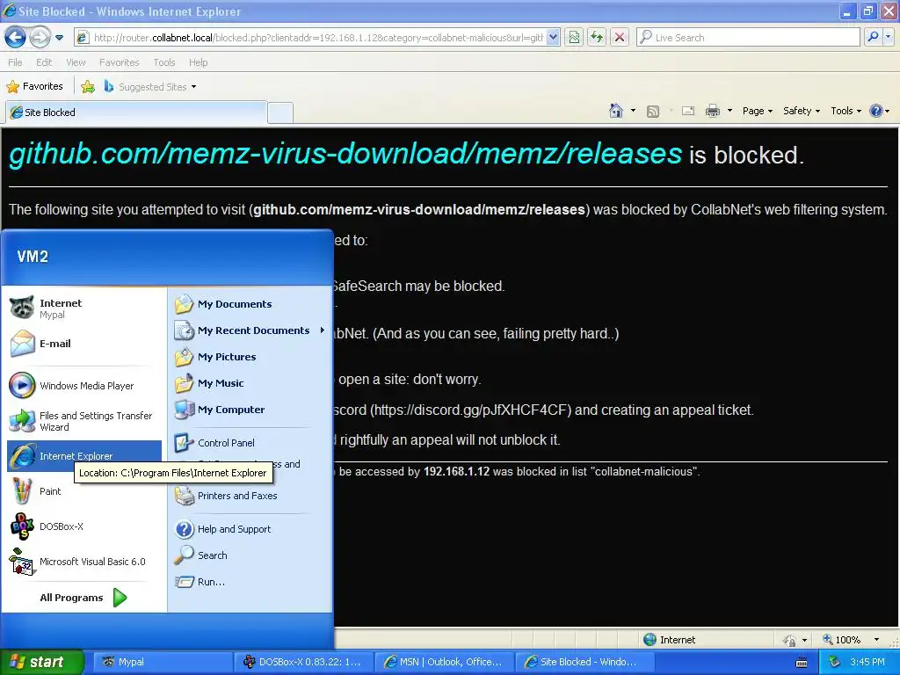900x675 pixels.
Task: Open the Favorites menu in menu bar
Action: (x=120, y=62)
